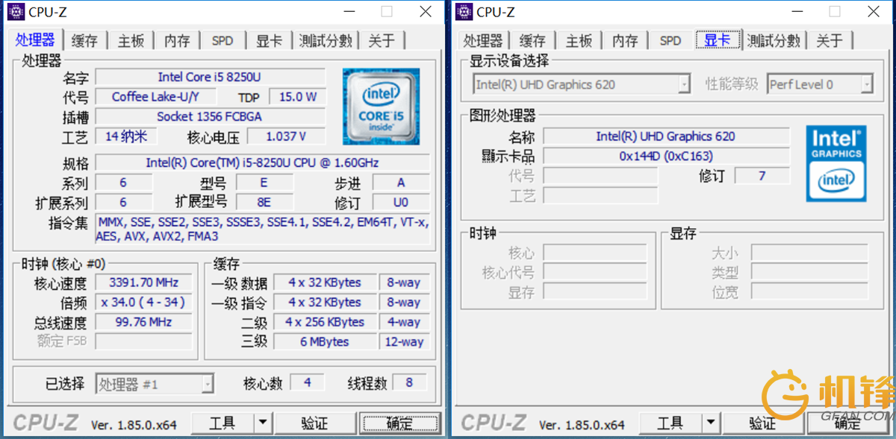The width and height of the screenshot is (896, 439).
Task: Select the 测試分數 tab in the processor window
Action: tap(325, 41)
